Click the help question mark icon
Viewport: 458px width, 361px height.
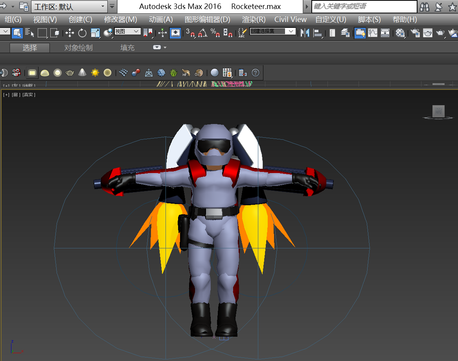click(256, 73)
